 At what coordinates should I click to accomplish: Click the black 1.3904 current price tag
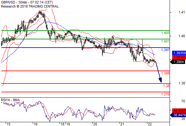coord(177,62)
